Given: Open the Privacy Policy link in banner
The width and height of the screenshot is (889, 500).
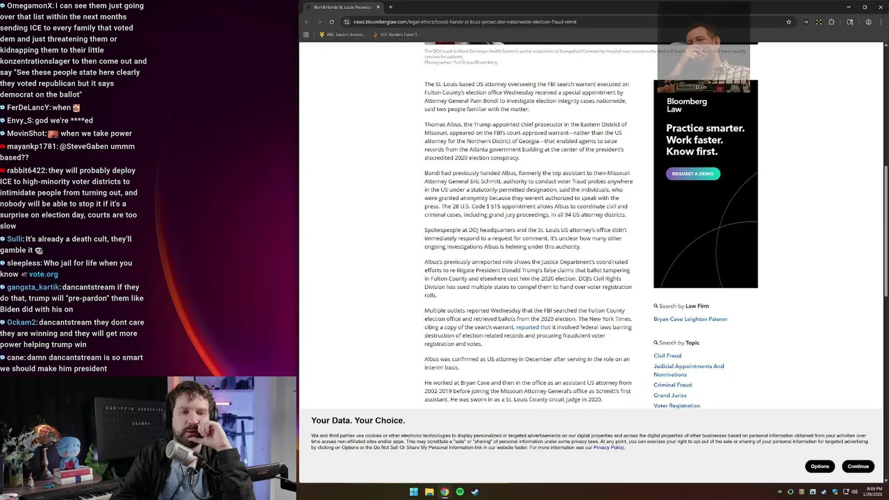Looking at the screenshot, I should click(x=608, y=447).
